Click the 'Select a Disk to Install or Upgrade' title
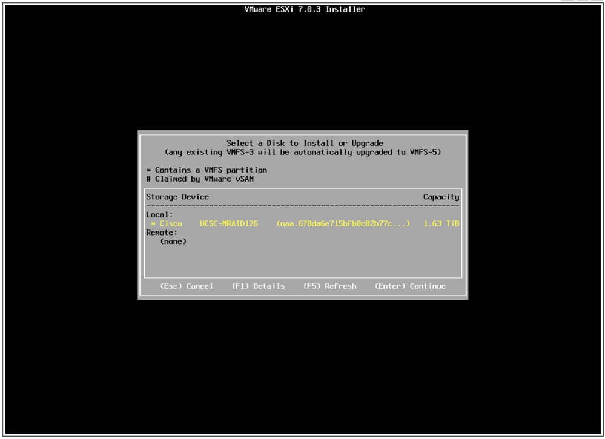This screenshot has height=439, width=605. tap(305, 143)
